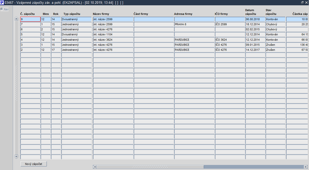This screenshot has height=170, width=309.
Task: Click Mes cell in zápočet 6 row
Action: (x=46, y=29)
